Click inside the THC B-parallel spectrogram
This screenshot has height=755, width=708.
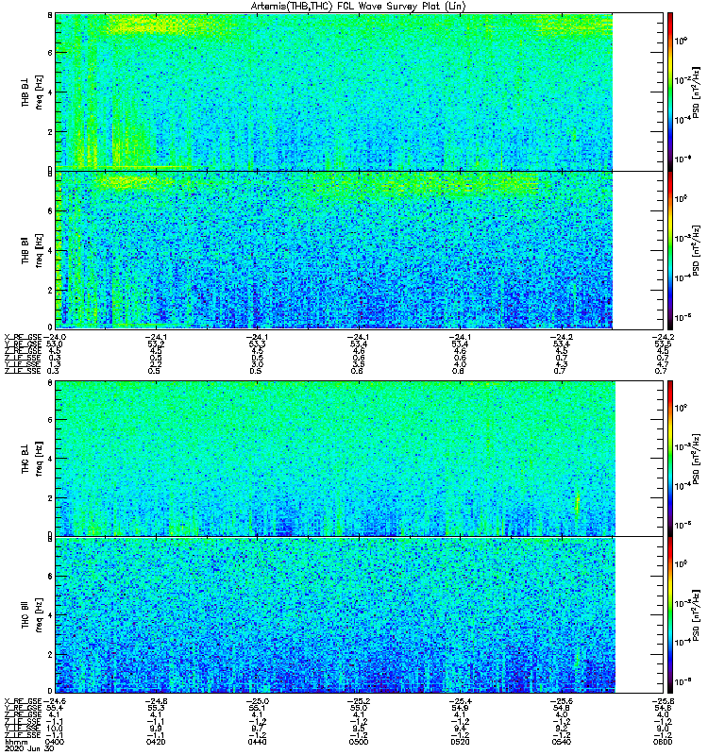tap(335, 615)
